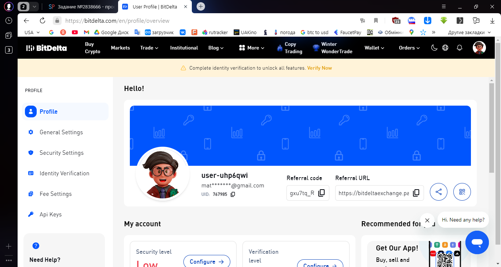Click the BitDelta logo
The width and height of the screenshot is (501, 267).
point(46,48)
